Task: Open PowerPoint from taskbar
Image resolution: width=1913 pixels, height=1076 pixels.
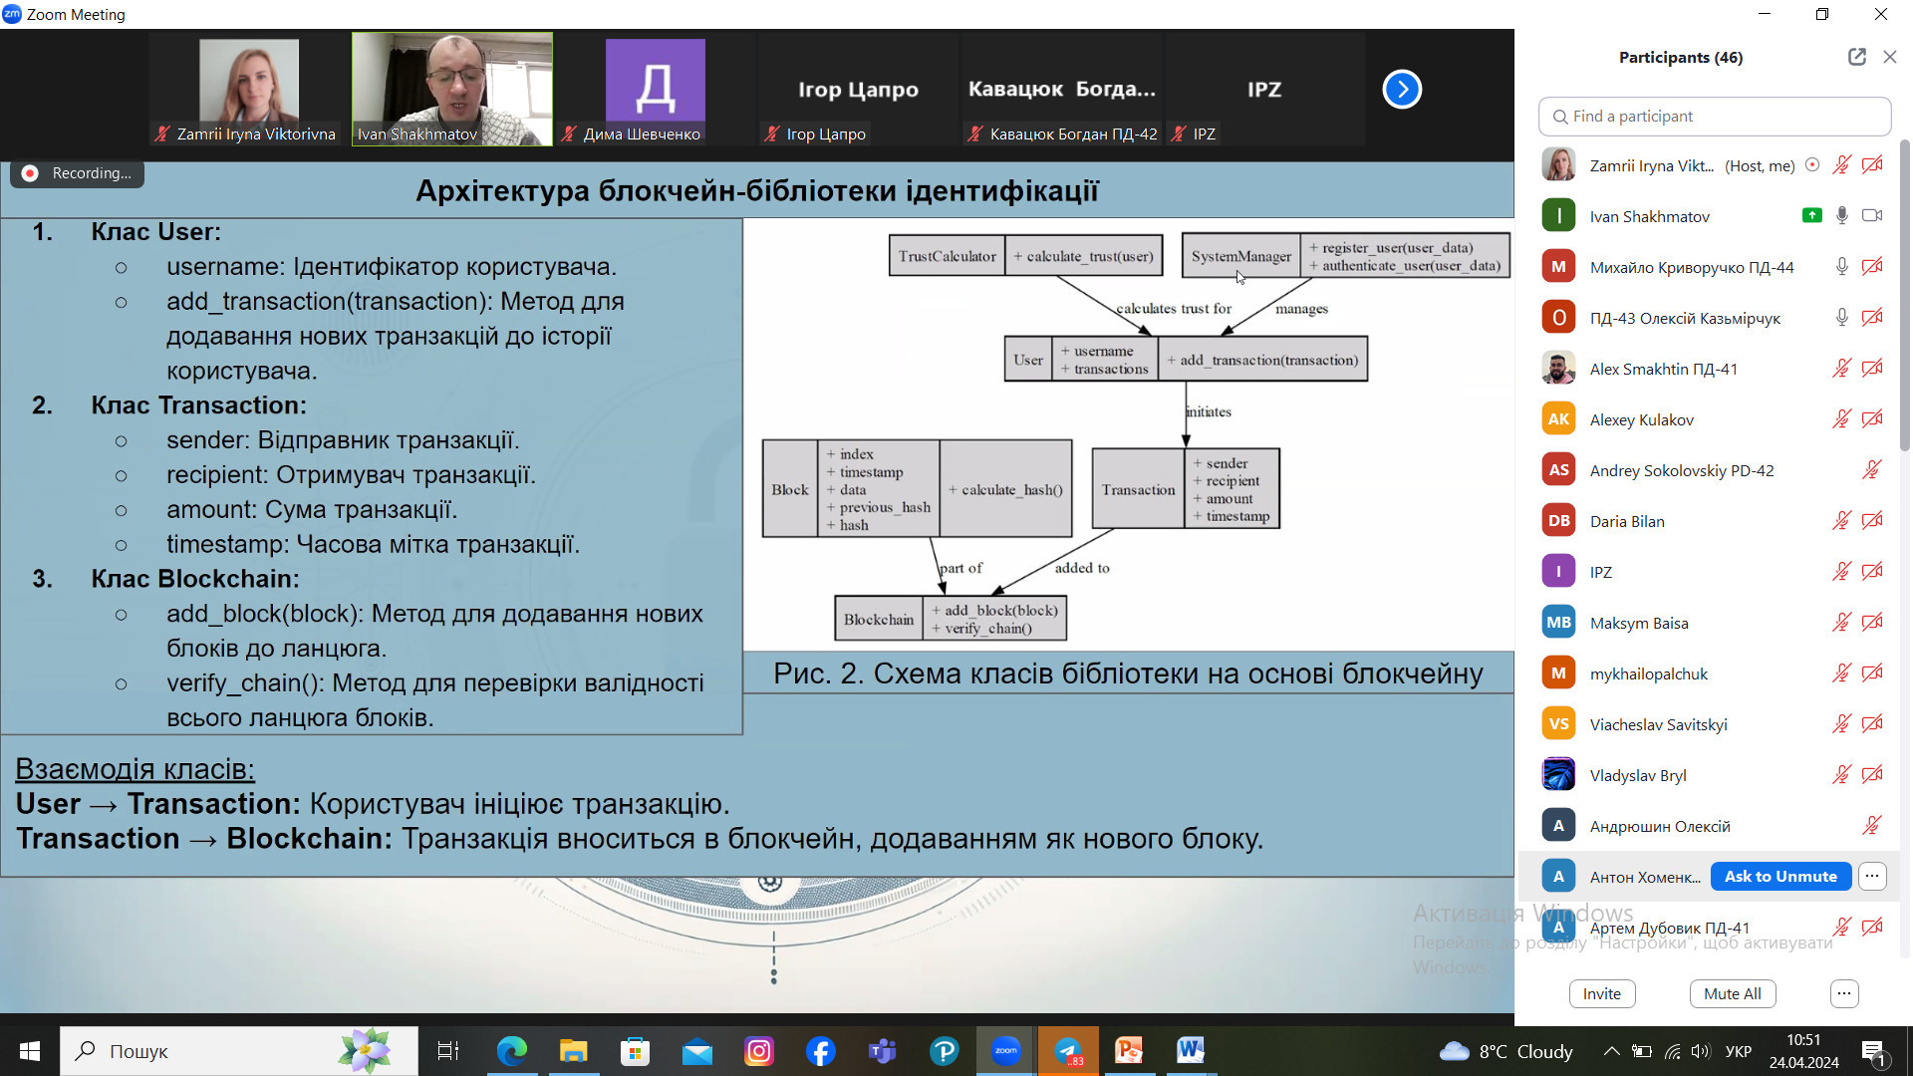Action: pyautogui.click(x=1129, y=1051)
